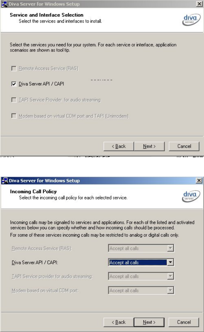Click diva server logo in top dialog
The height and width of the screenshot is (332, 204).
pyautogui.click(x=191, y=20)
